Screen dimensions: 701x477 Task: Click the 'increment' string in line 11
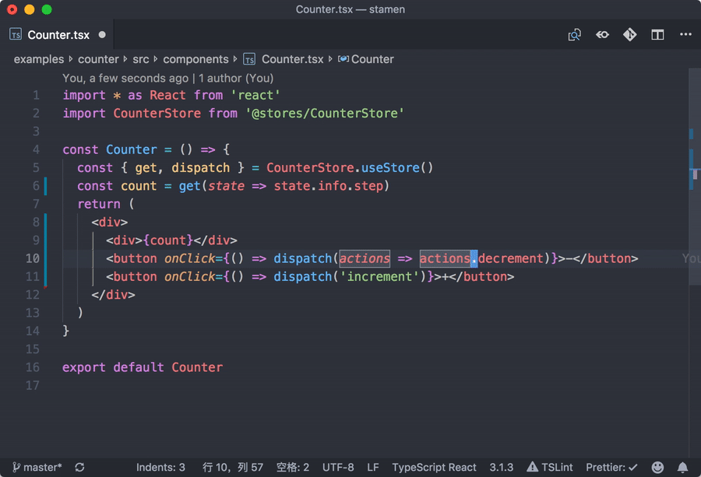[x=379, y=276]
